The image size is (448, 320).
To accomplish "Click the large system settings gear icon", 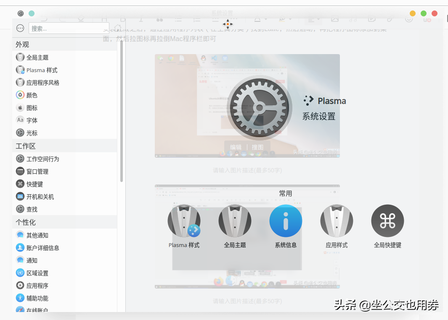I will click(x=260, y=108).
